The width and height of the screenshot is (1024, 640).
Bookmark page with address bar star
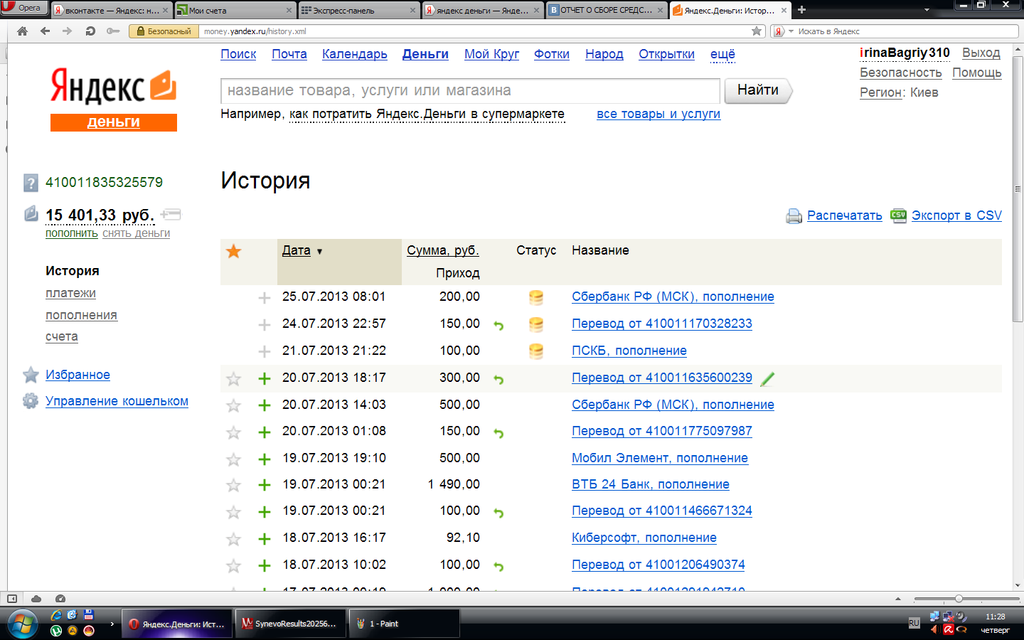[x=757, y=31]
